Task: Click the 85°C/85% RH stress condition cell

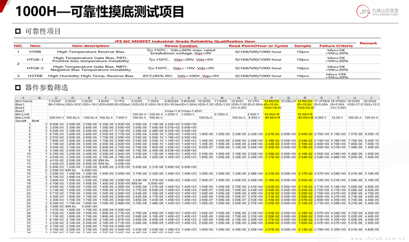Action: tap(181, 76)
